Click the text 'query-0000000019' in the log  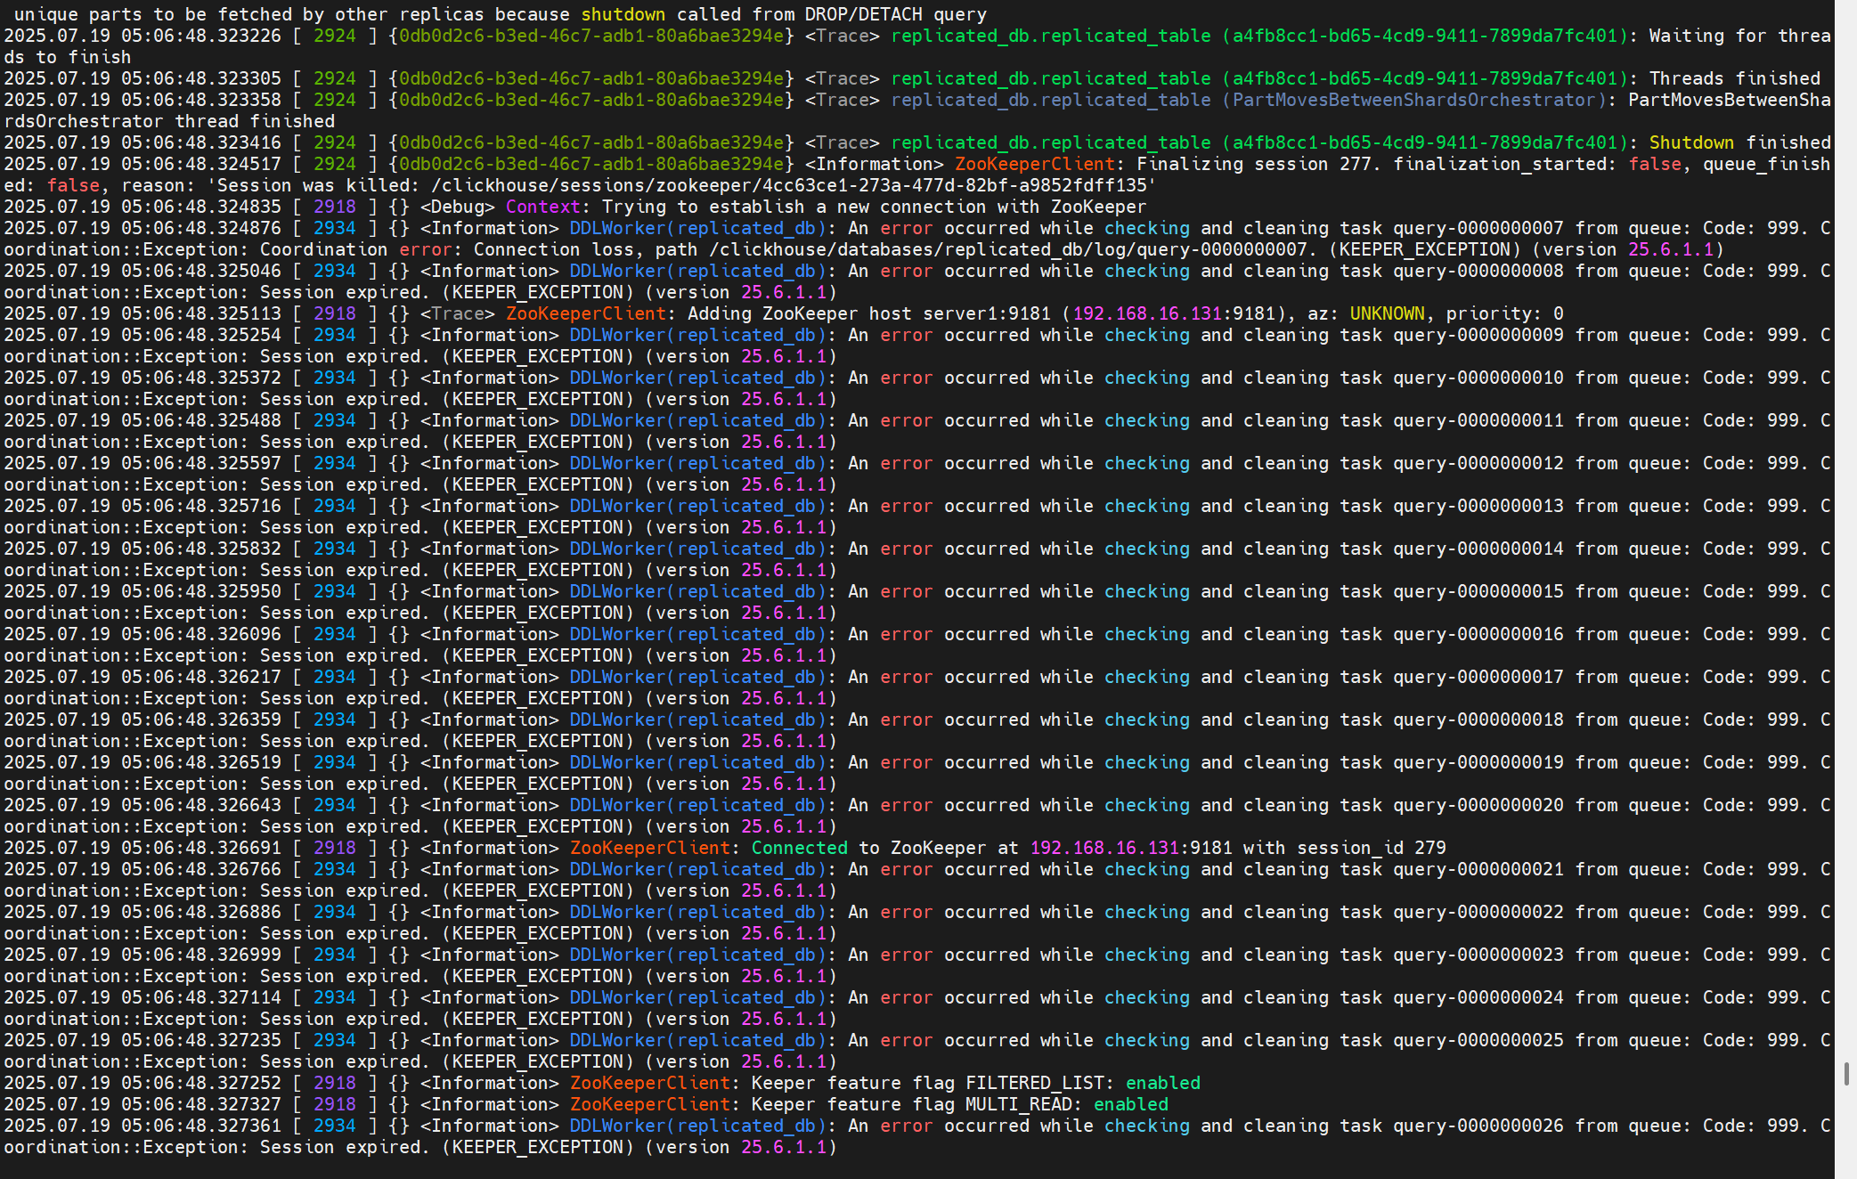point(1478,762)
